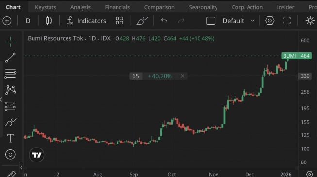
Task: Click the 65 value label
Action: pyautogui.click(x=135, y=76)
